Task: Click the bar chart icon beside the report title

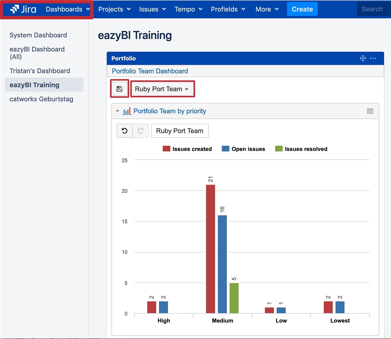Action: 127,111
